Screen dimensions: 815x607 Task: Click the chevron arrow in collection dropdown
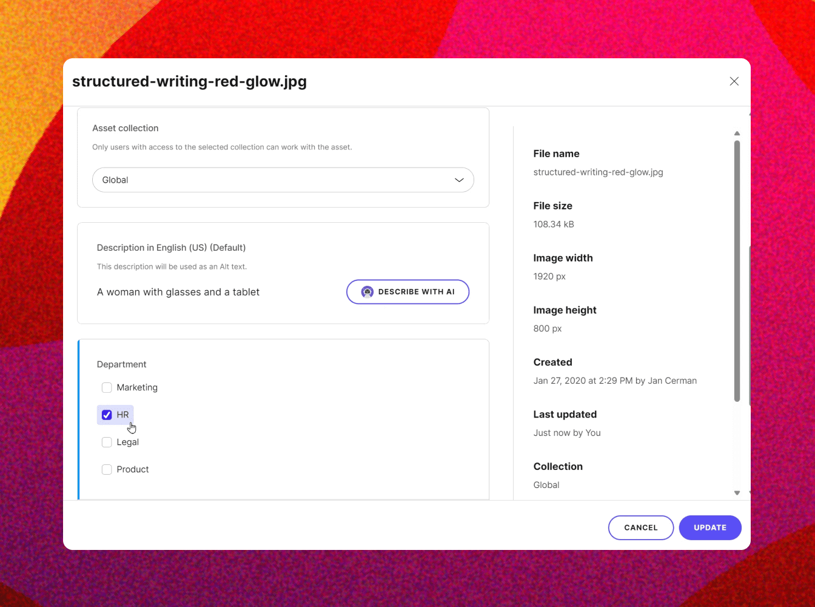pyautogui.click(x=459, y=180)
